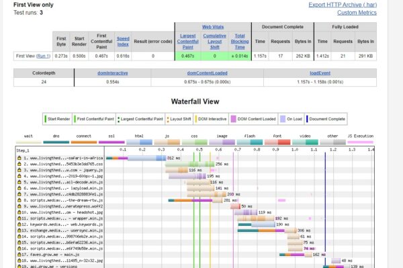The image size is (403, 268).
Task: Open the Largest Contentful Paint column link
Action: [x=187, y=42]
